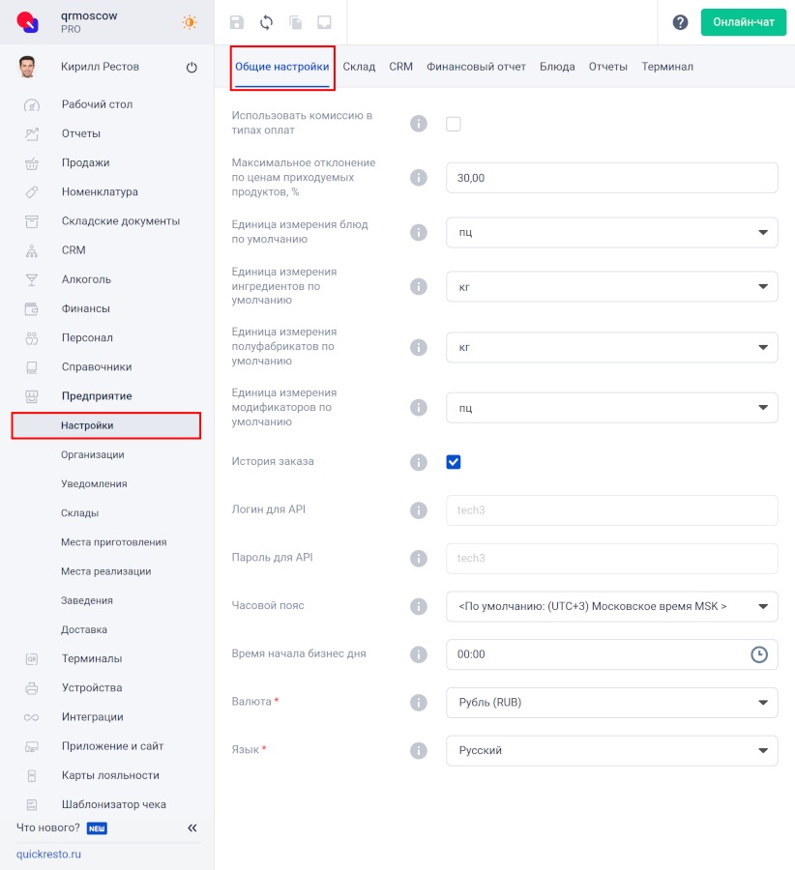This screenshot has height=870, width=795.
Task: Click the power logout icon next to Кирилл Рестов
Action: pos(191,67)
